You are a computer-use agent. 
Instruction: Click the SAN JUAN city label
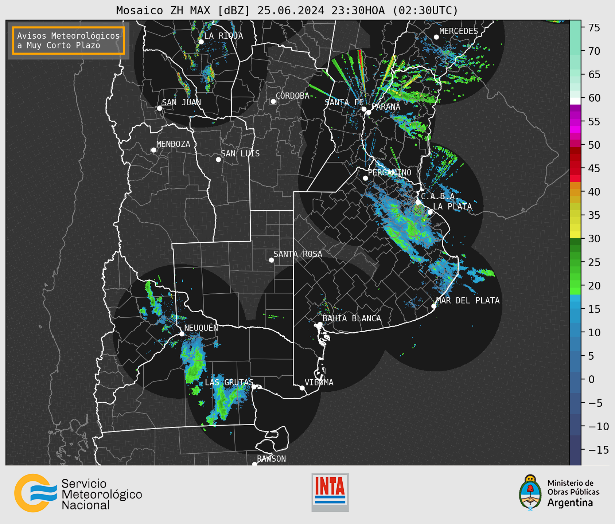click(x=181, y=102)
